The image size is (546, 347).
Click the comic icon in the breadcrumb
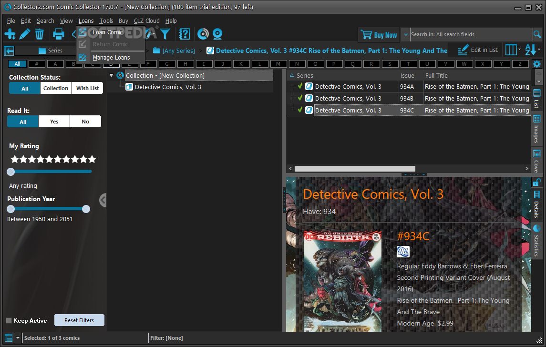210,51
